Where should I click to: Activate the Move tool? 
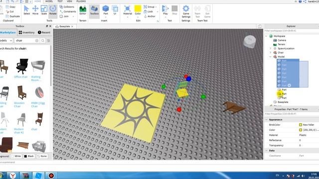35,10
